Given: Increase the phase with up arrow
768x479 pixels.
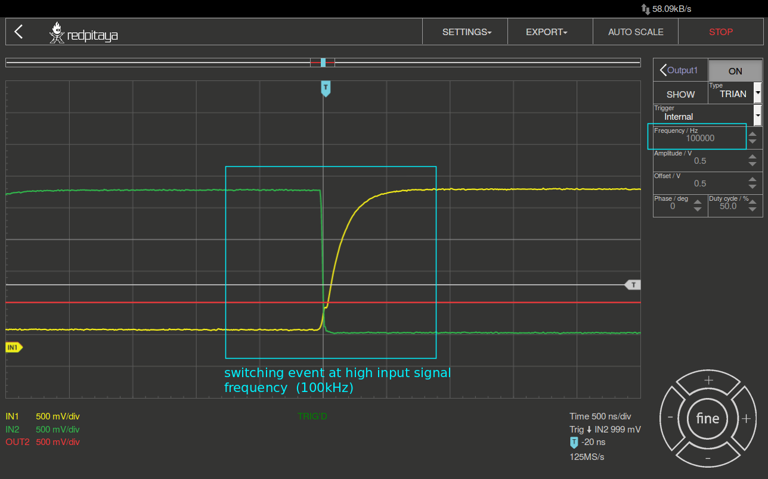Looking at the screenshot, I should point(698,202).
